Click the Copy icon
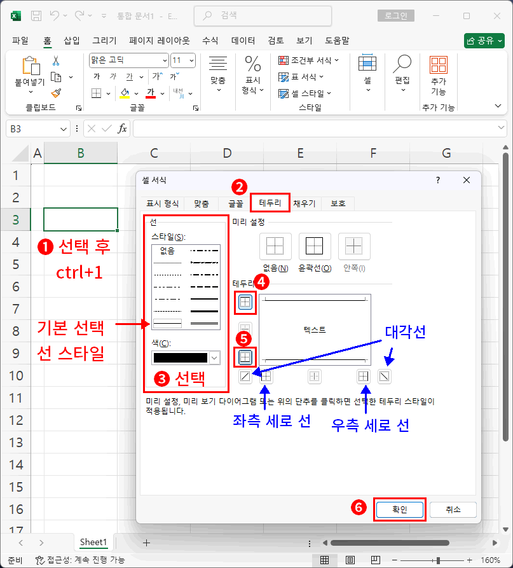The width and height of the screenshot is (513, 568). pyautogui.click(x=56, y=77)
